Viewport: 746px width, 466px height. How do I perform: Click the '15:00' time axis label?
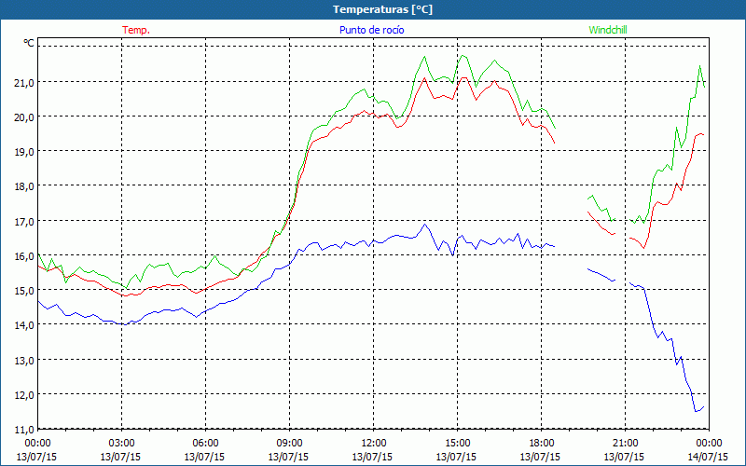click(x=457, y=443)
